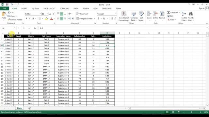Click the Insert Function fx icon

(x=35, y=28)
